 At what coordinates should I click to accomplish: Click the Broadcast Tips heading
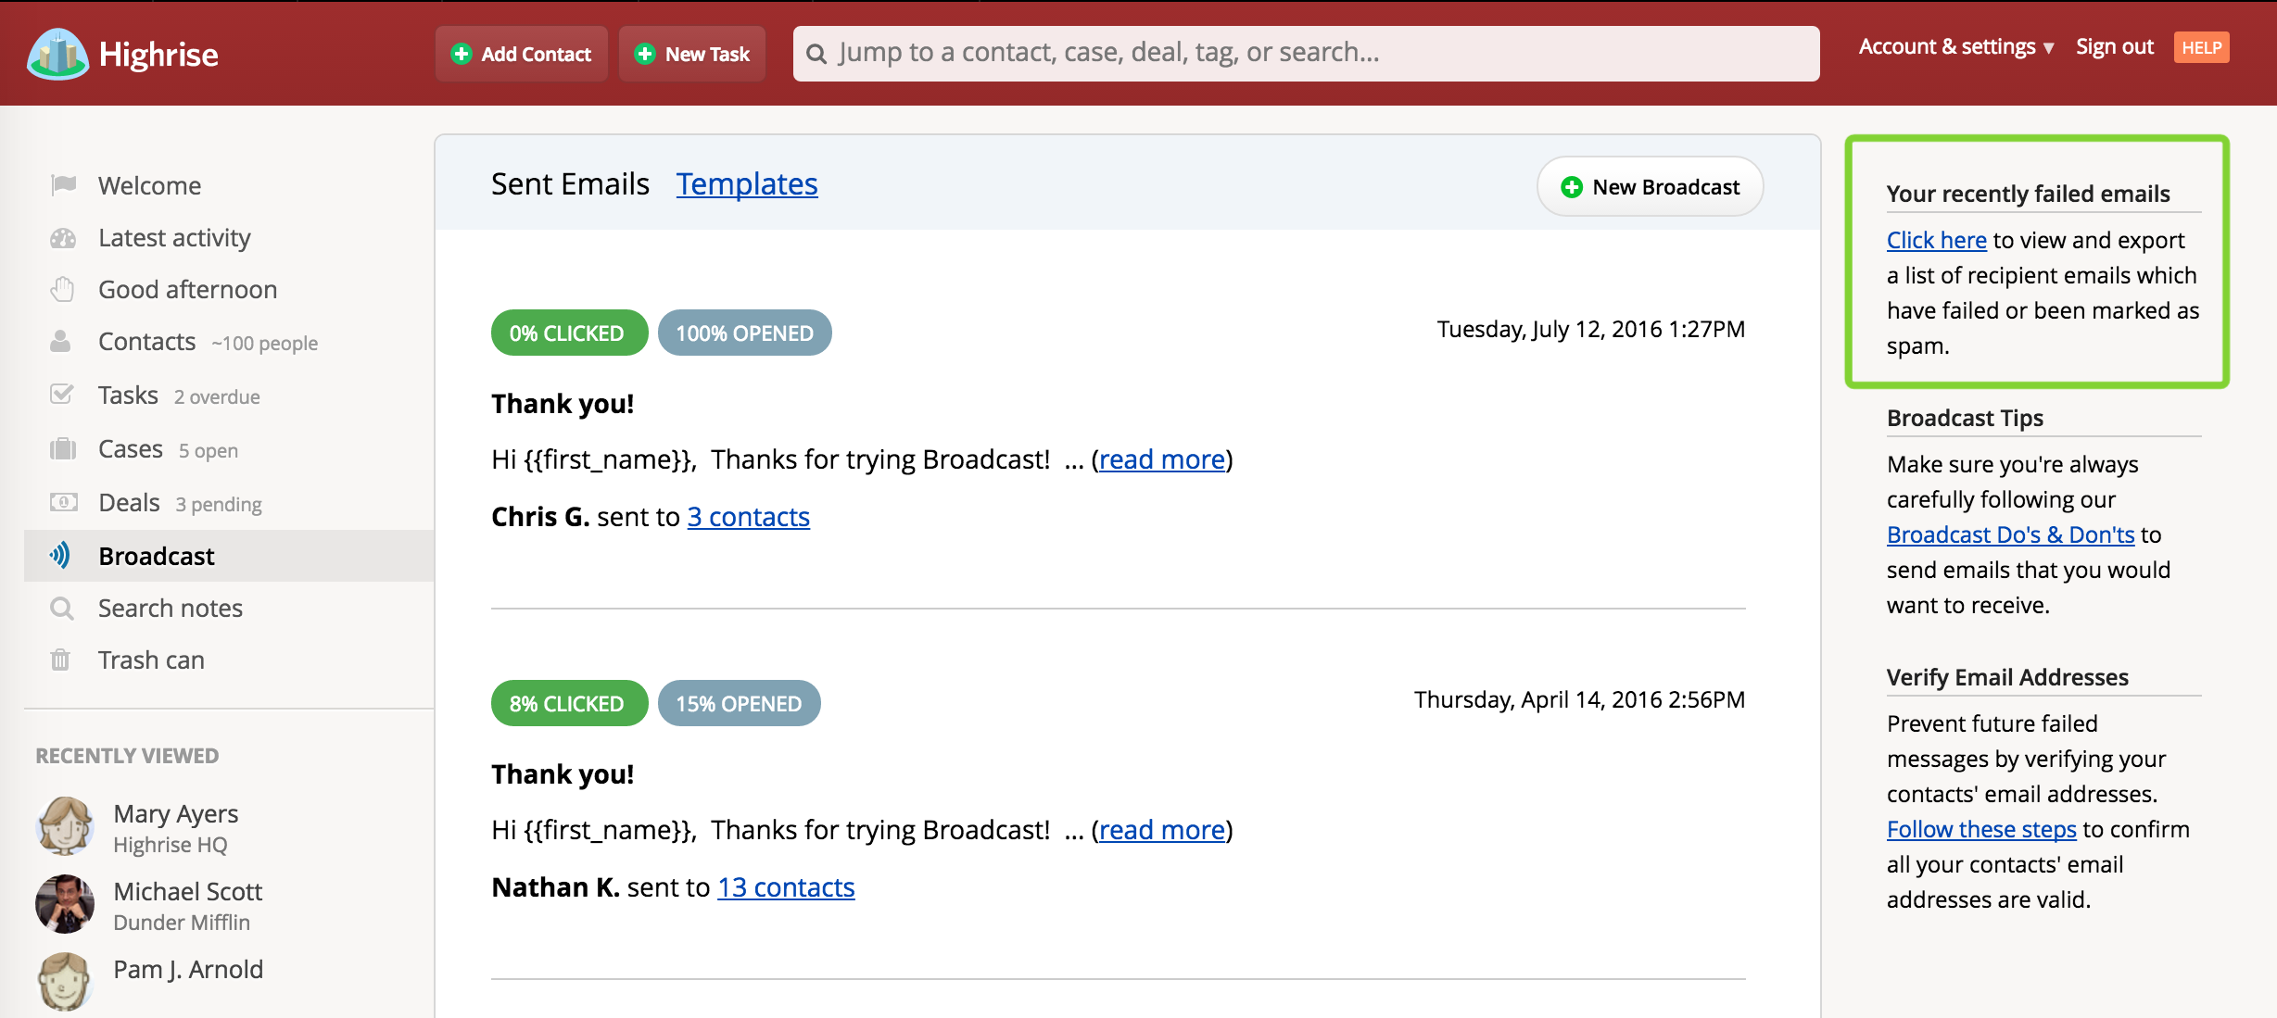pos(1964,418)
